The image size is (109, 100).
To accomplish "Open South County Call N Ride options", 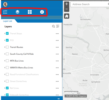I will coord(57,54).
